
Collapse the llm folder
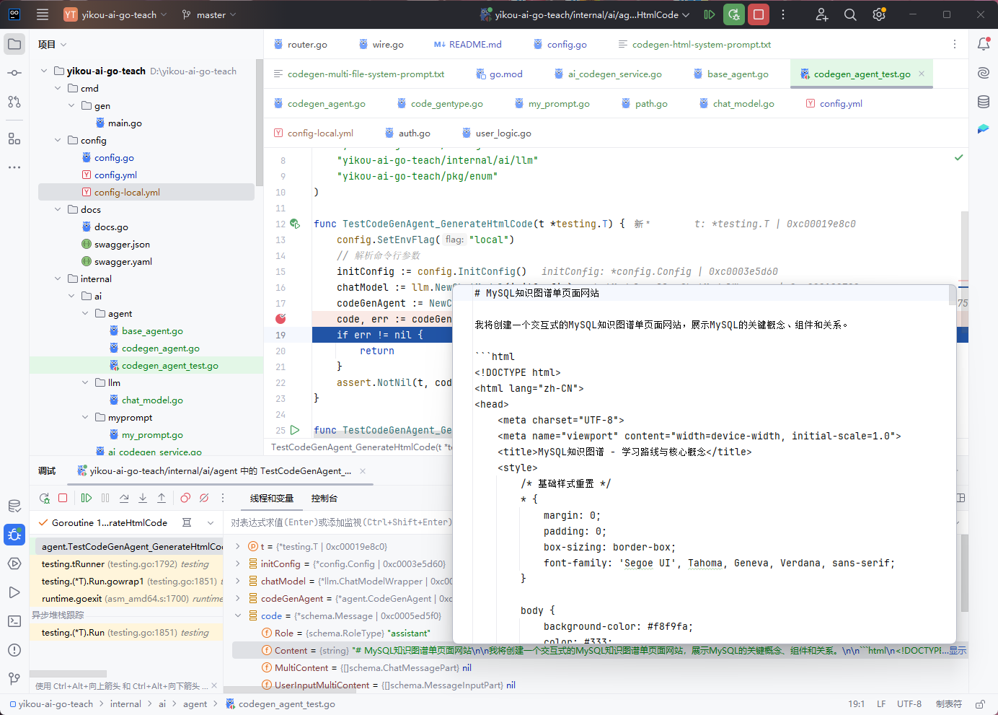click(x=85, y=382)
